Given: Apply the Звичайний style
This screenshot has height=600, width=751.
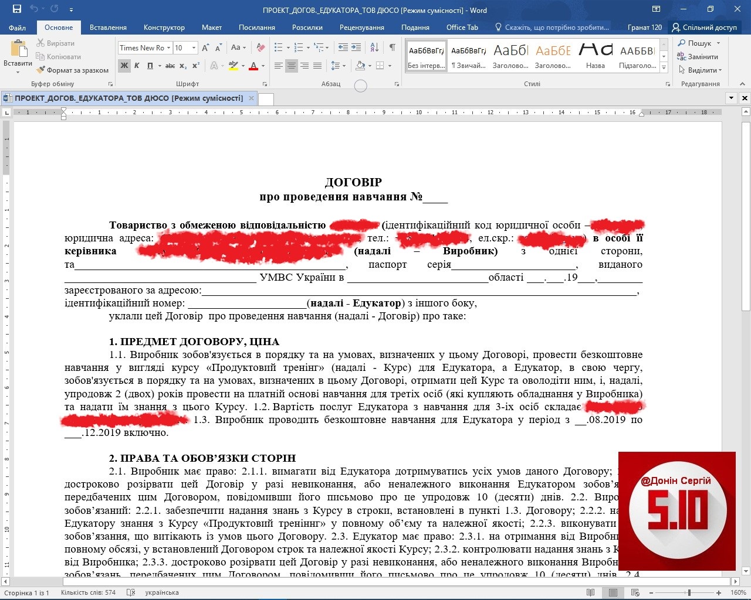Looking at the screenshot, I should (468, 56).
